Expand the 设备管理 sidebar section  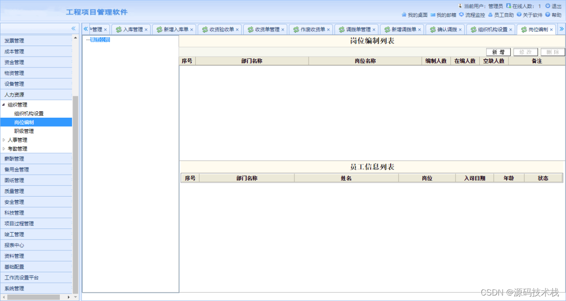point(36,84)
